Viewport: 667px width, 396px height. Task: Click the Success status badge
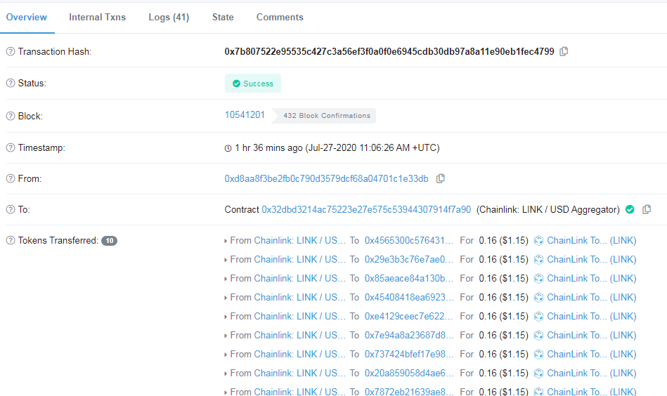pos(253,84)
